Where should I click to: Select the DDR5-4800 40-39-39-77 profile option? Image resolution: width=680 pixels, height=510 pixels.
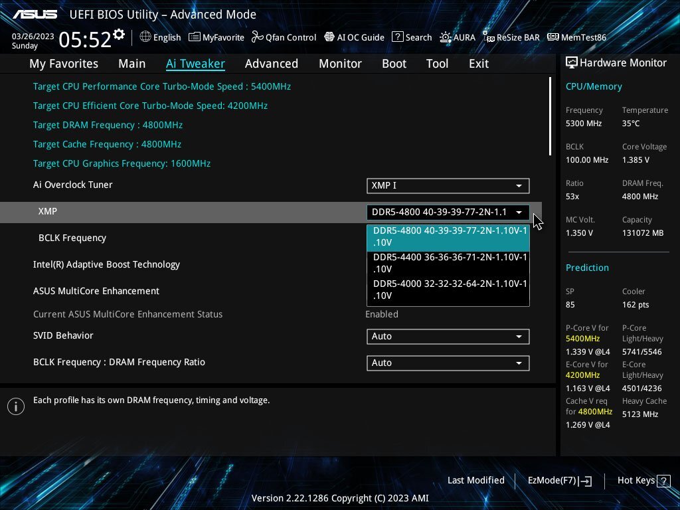[x=448, y=238]
